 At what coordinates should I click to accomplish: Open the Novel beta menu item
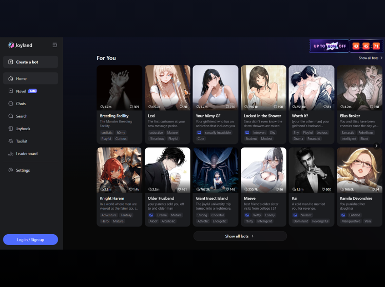tap(30, 91)
